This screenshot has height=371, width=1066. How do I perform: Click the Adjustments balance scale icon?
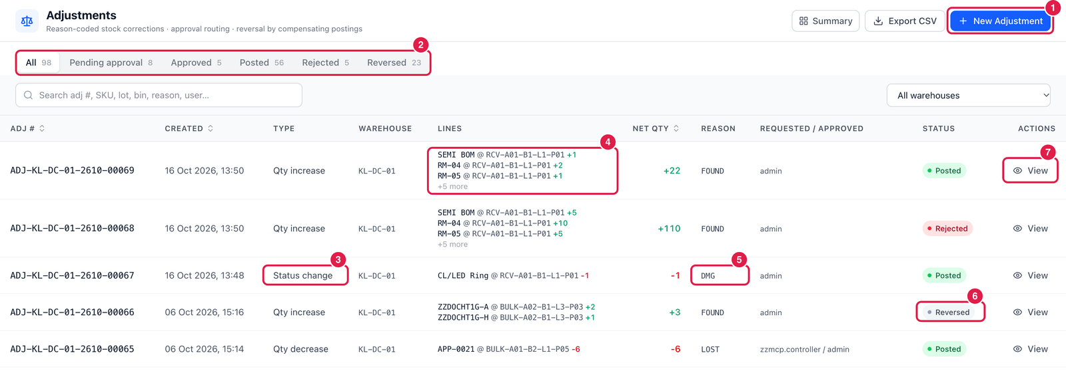pyautogui.click(x=27, y=21)
